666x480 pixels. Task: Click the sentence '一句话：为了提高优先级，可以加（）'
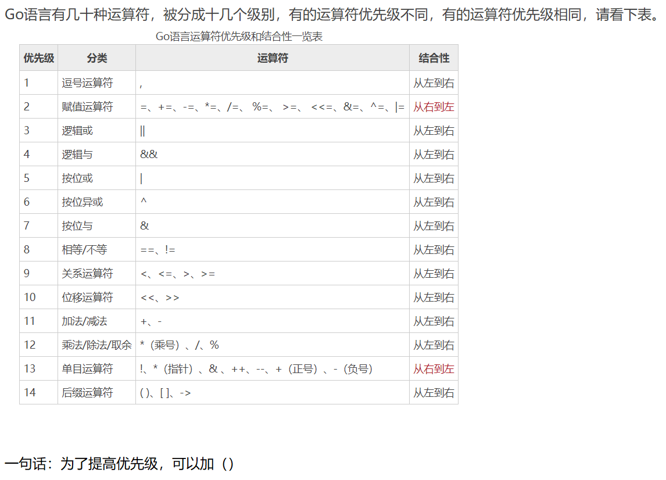pos(119,463)
